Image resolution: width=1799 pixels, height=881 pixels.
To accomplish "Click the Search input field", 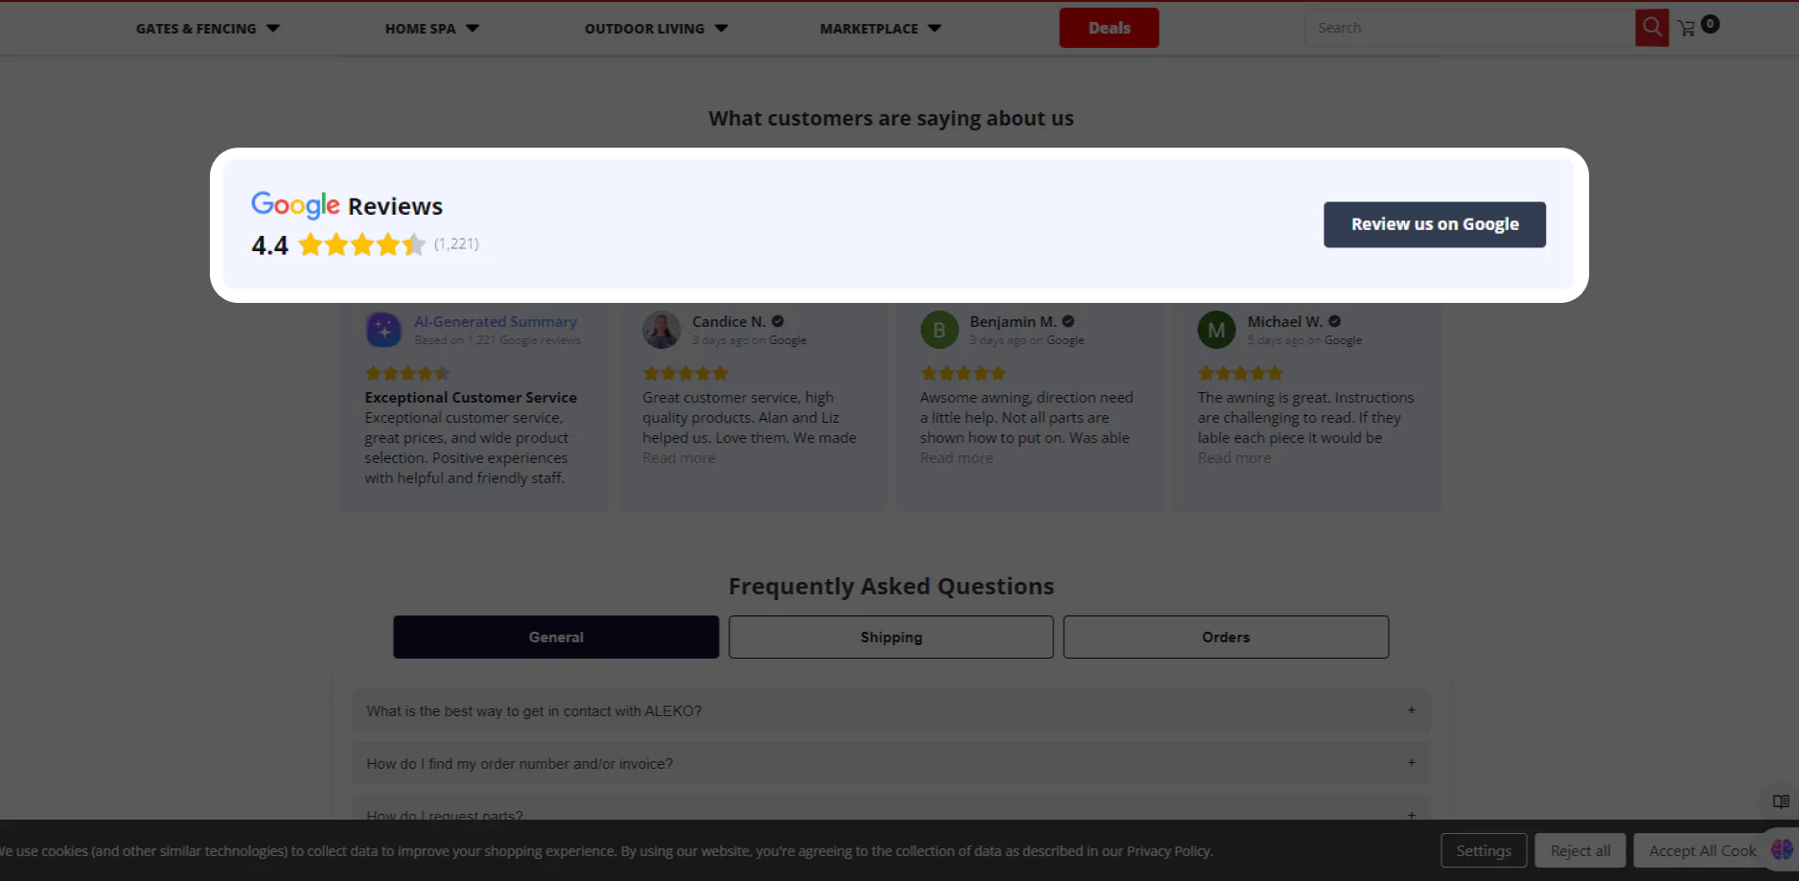I will 1470,28.
